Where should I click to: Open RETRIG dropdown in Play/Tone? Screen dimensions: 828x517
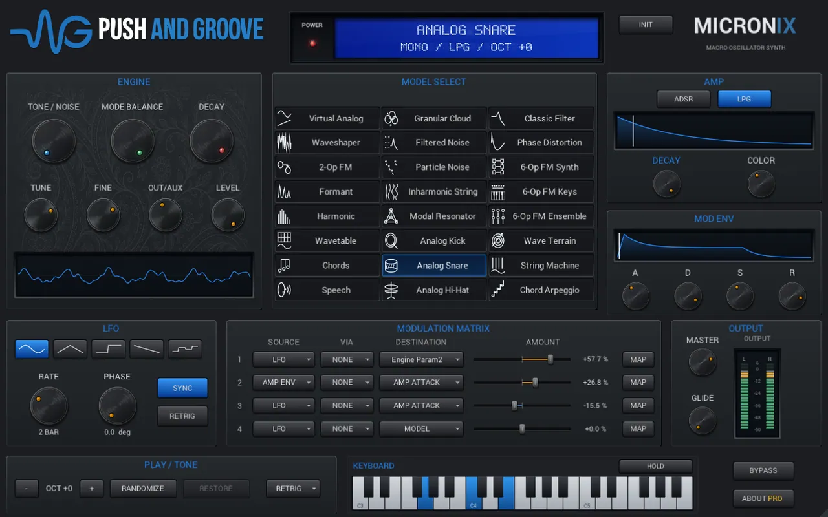coord(293,489)
